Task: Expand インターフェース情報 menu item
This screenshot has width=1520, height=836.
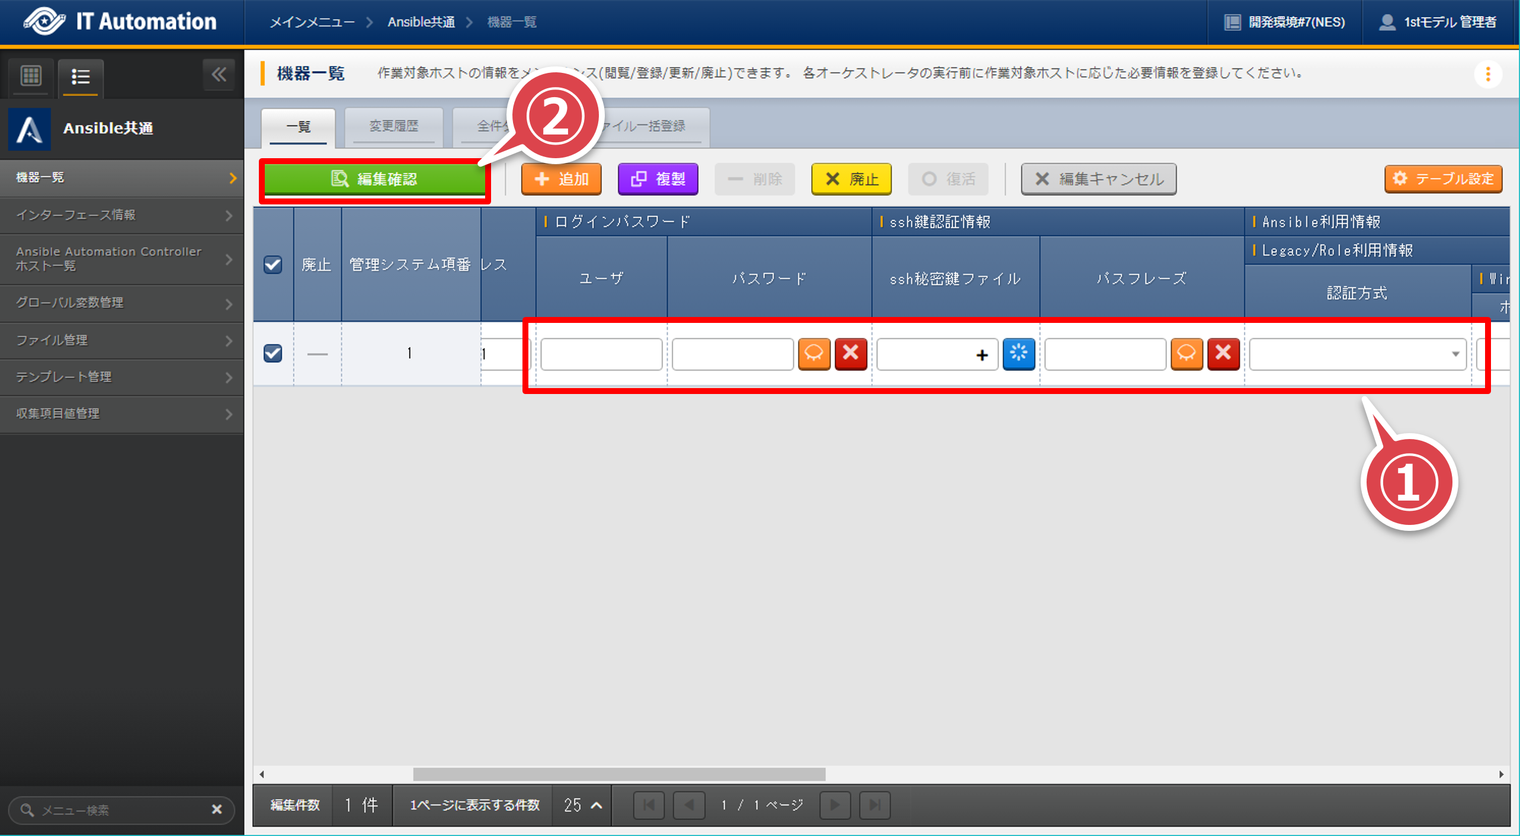Action: coord(121,215)
